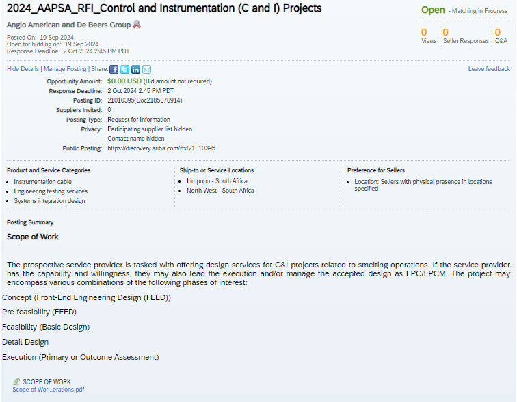Click the Scope of Work heading

coord(33,237)
